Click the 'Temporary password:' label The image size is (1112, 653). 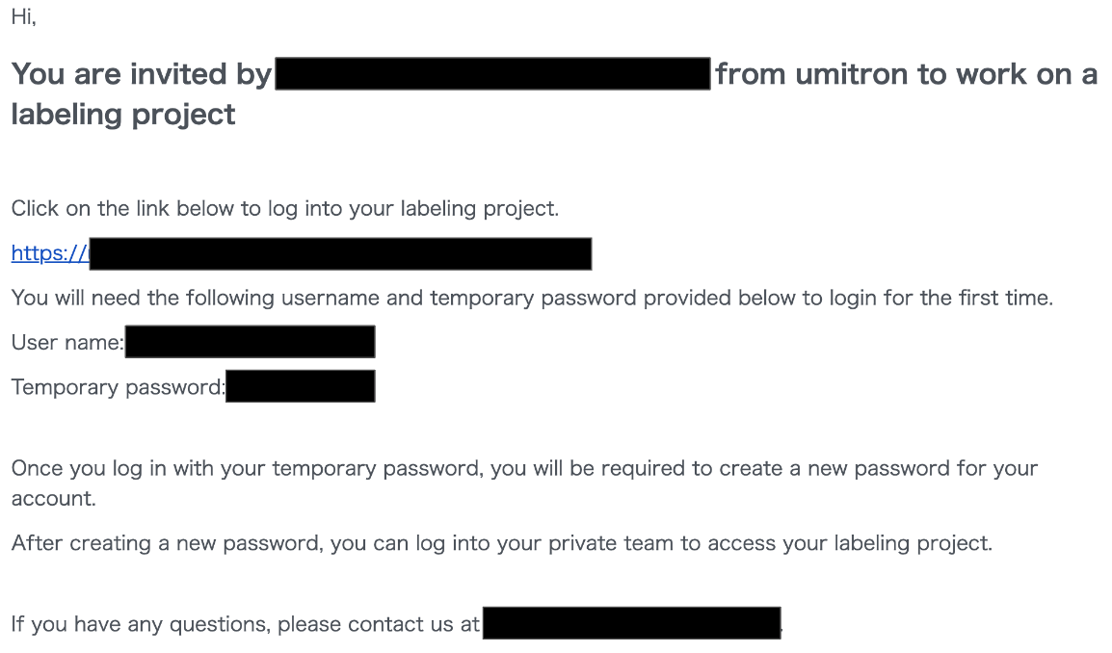117,387
